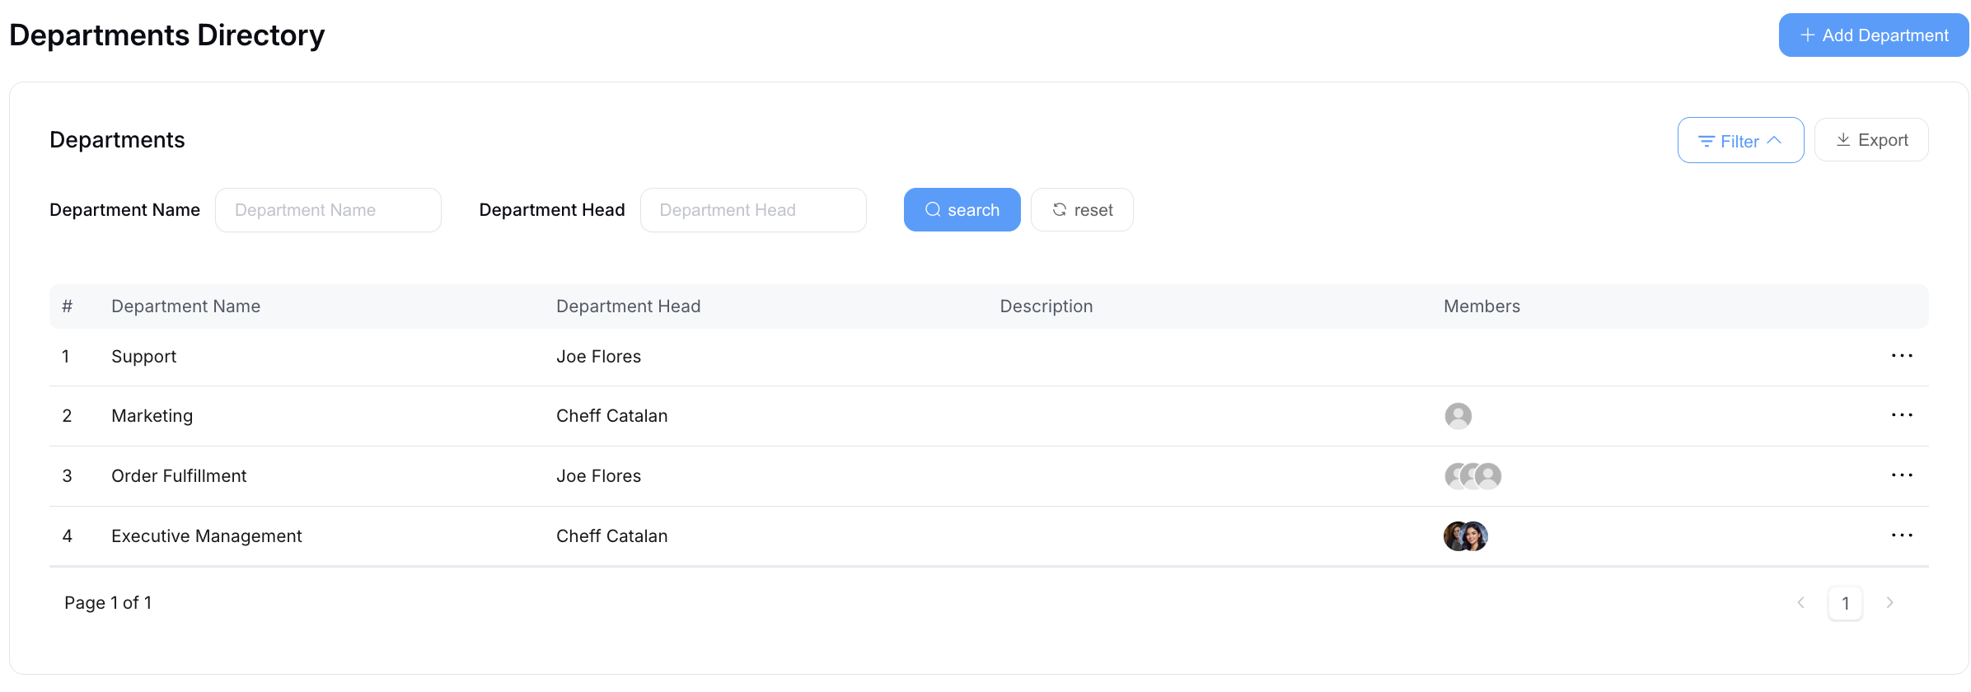The width and height of the screenshot is (1971, 692).
Task: Click the Add Department button
Action: [1874, 35]
